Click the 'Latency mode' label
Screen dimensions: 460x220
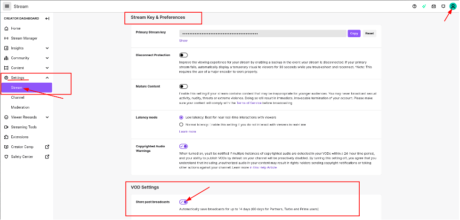point(147,118)
